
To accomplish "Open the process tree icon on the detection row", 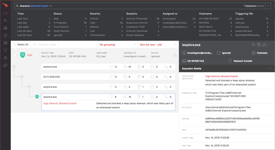I will click(175, 55).
